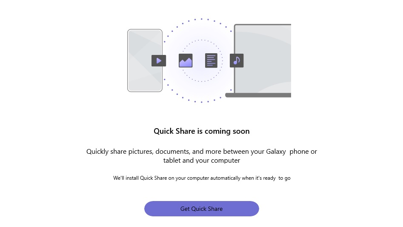
Task: Select the music note icon
Action: (x=237, y=60)
